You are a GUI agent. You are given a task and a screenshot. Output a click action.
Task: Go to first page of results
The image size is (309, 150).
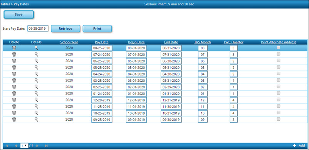[7, 146]
